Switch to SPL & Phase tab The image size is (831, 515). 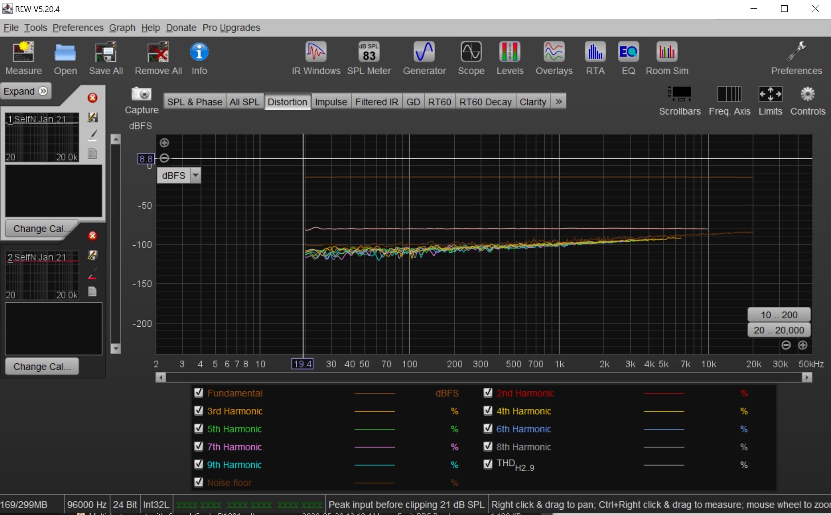click(195, 102)
